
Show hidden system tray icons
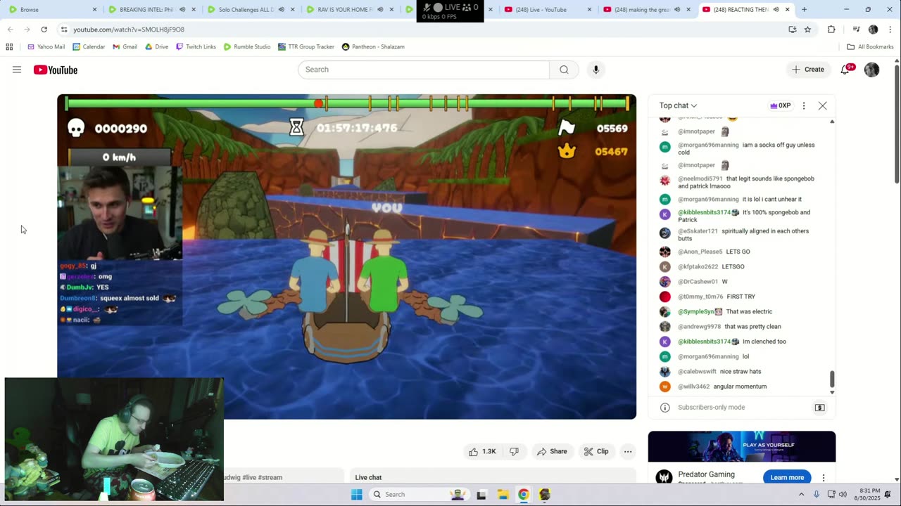tap(801, 495)
